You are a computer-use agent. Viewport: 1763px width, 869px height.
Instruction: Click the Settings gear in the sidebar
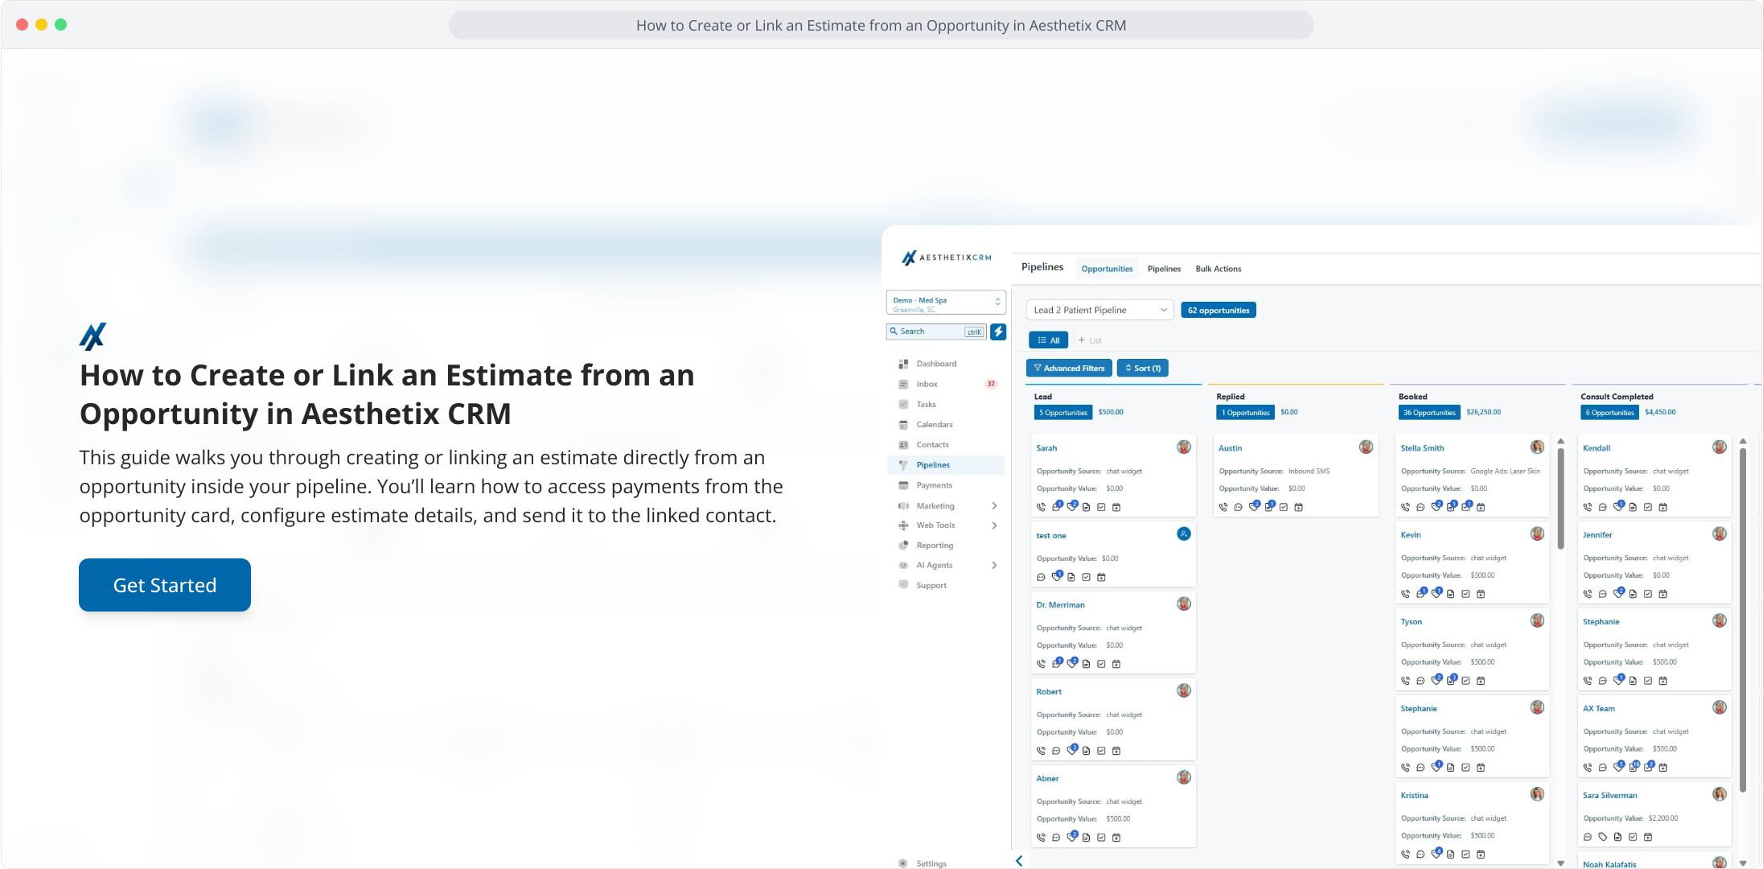click(x=903, y=863)
